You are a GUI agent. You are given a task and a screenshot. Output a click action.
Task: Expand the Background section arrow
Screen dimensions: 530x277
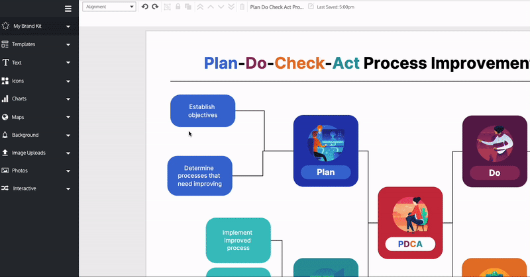tap(68, 136)
